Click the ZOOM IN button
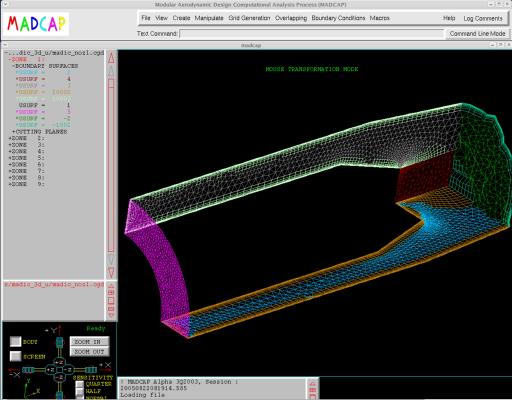The width and height of the screenshot is (512, 400). pyautogui.click(x=89, y=342)
